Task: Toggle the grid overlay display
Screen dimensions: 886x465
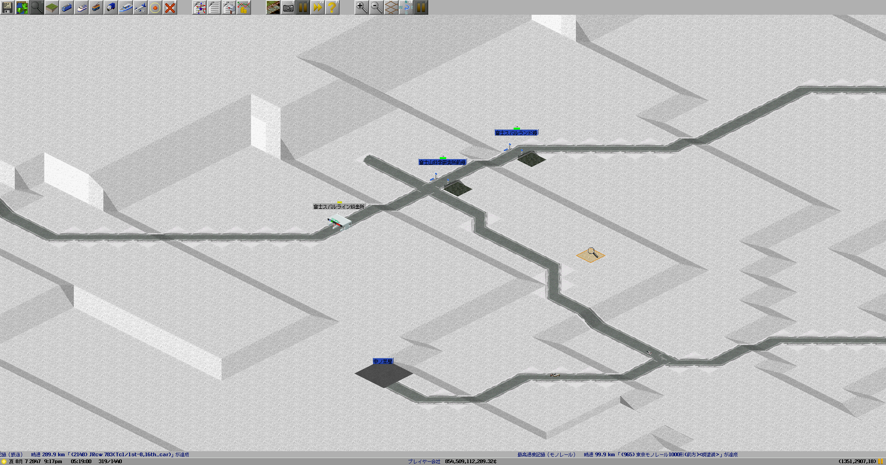Action: (x=391, y=7)
